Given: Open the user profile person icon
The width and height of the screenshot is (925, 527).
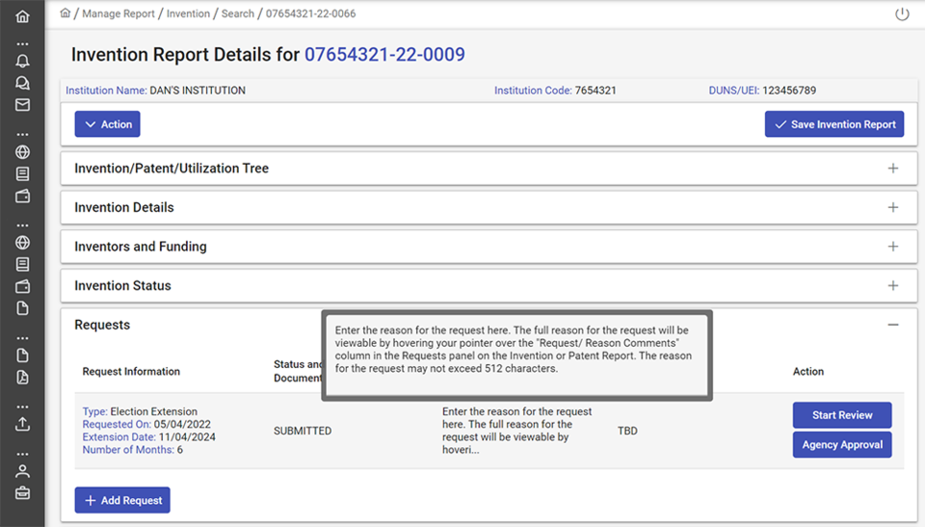Looking at the screenshot, I should pos(22,471).
